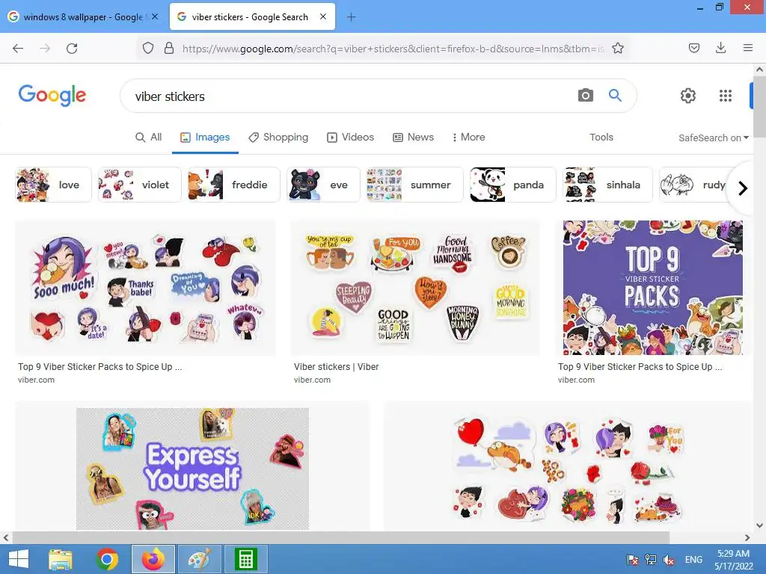This screenshot has height=574, width=766.
Task: Select the Images search tab
Action: tap(205, 138)
